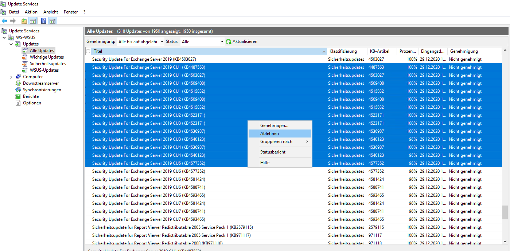Click the Optionen checklist icon
The height and width of the screenshot is (251, 510).
coord(18,103)
